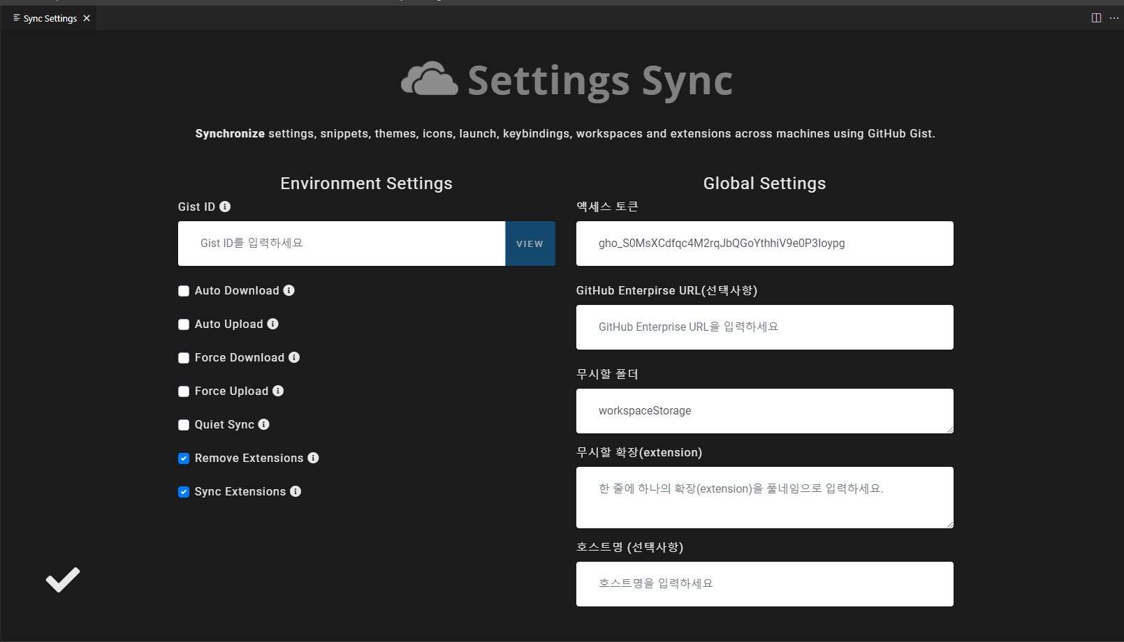Click the Auto Download info icon
Image resolution: width=1124 pixels, height=642 pixels.
tap(289, 290)
